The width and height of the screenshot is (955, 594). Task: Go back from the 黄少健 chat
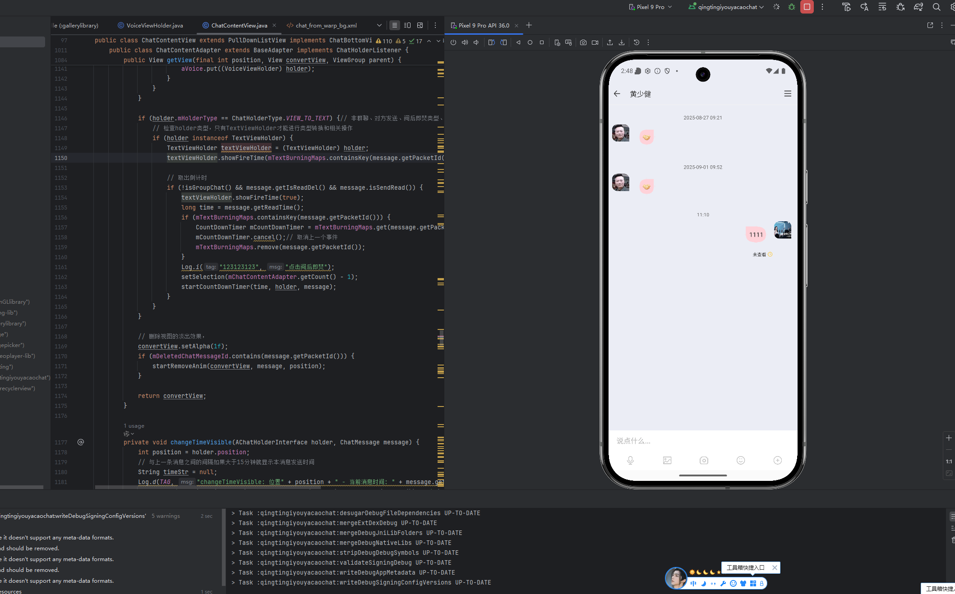pyautogui.click(x=617, y=94)
